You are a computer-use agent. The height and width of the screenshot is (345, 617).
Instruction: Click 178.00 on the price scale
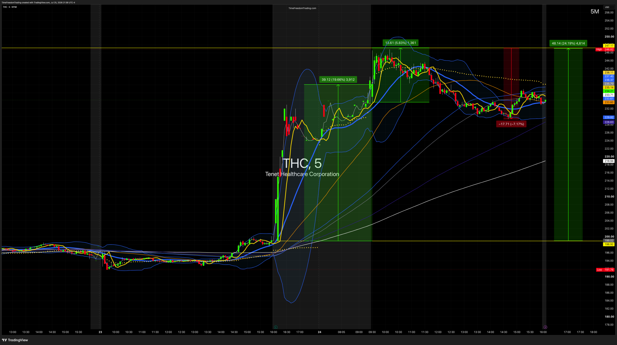pyautogui.click(x=609, y=325)
